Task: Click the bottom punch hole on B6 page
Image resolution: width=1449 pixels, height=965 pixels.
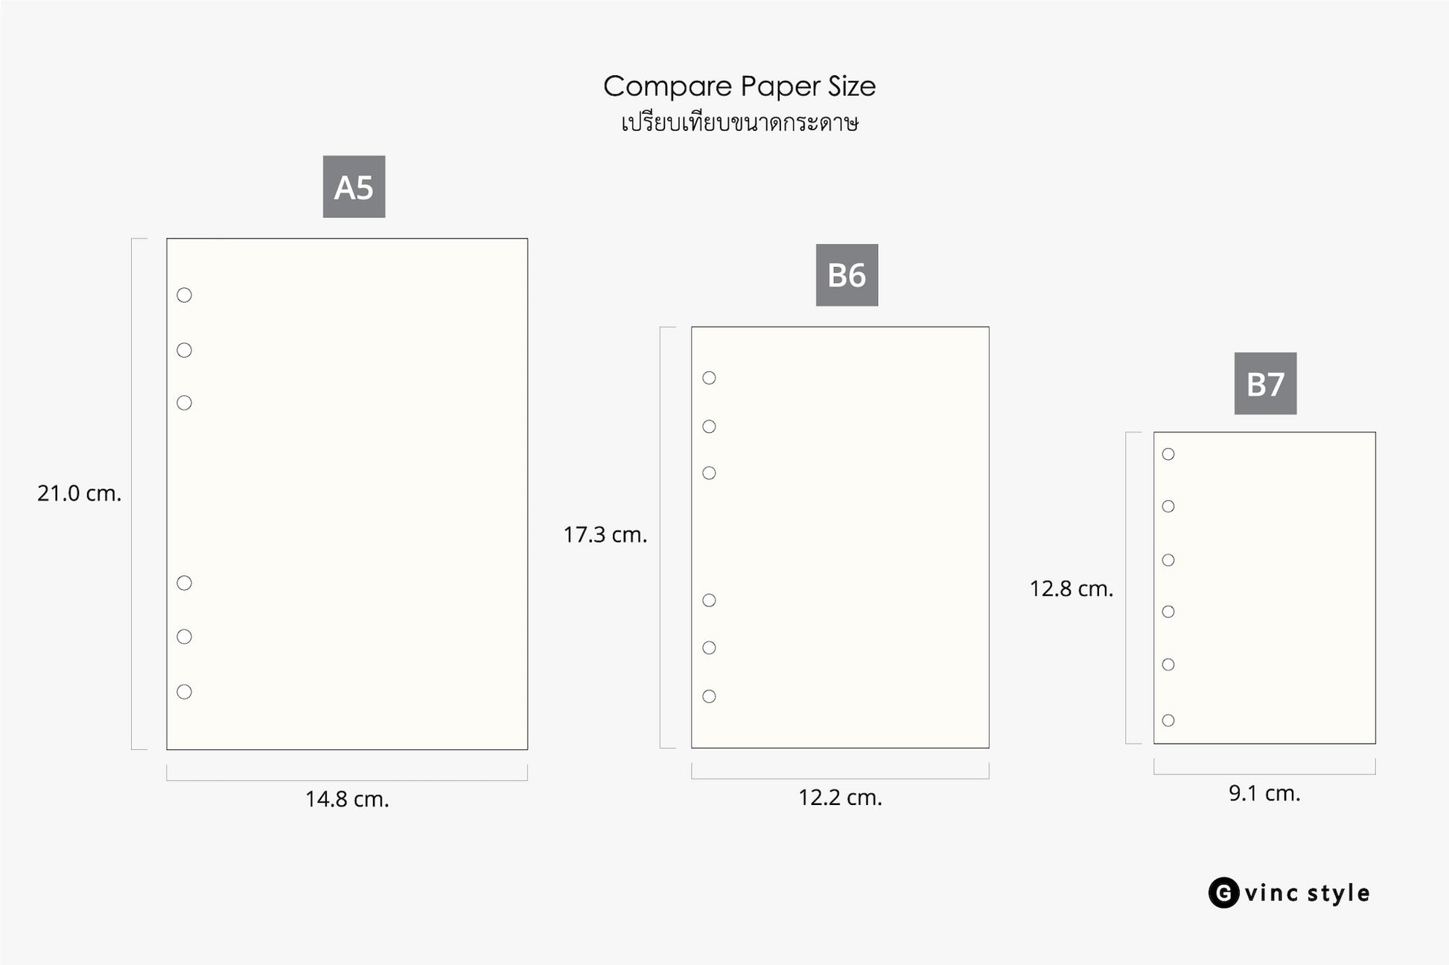Action: click(x=709, y=696)
